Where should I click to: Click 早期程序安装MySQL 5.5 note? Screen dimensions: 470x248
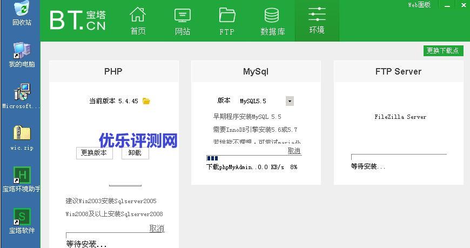tap(247, 117)
